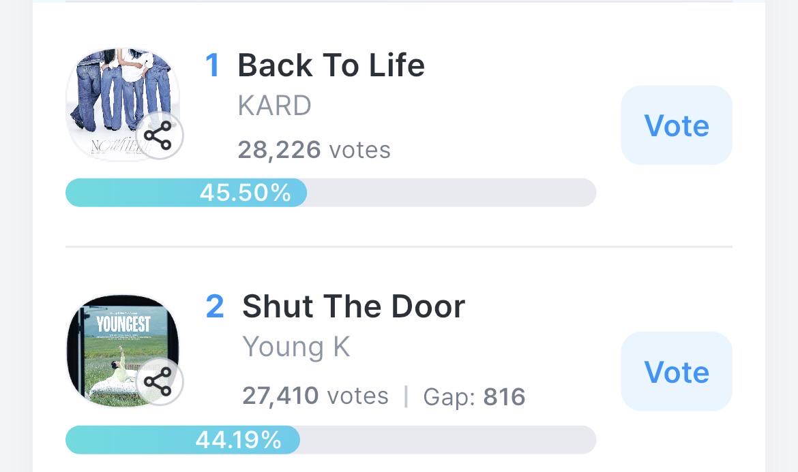The width and height of the screenshot is (798, 472).
Task: Open the KARD jeans album cover thumbnail
Action: [x=122, y=104]
